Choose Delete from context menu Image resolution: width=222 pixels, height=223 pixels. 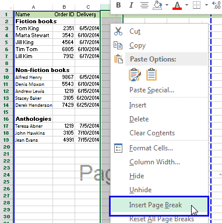(139, 119)
